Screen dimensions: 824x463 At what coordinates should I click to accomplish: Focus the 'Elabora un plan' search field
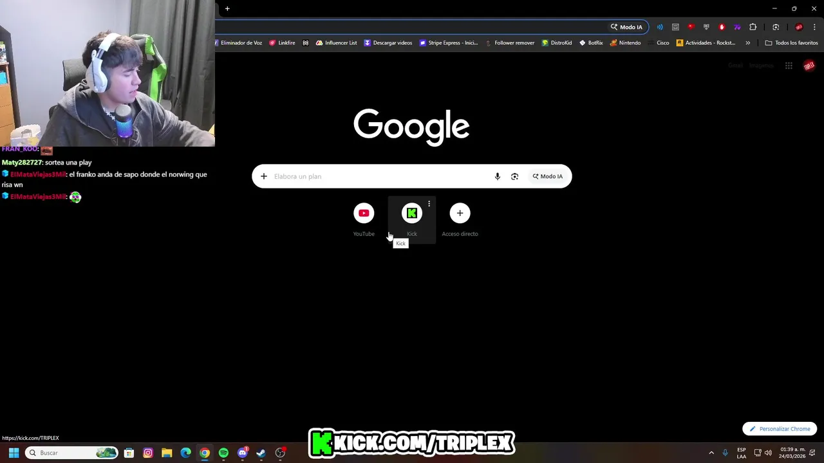coord(380,176)
